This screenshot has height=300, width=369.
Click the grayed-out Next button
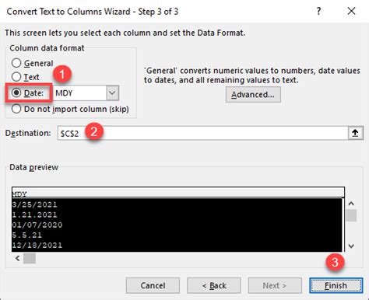click(x=275, y=285)
